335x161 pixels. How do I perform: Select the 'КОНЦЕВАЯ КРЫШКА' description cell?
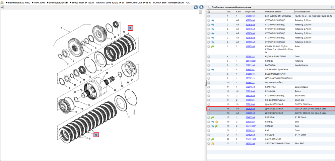(x=275, y=100)
